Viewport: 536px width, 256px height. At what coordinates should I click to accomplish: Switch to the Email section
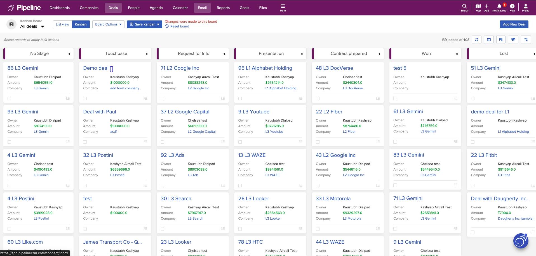click(202, 8)
